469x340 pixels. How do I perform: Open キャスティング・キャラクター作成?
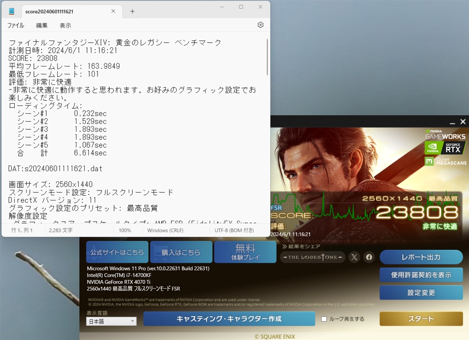coord(229,319)
